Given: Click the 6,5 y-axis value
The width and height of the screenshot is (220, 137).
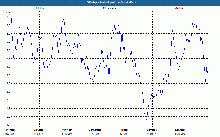Looking at the screenshot, I should point(9,25).
